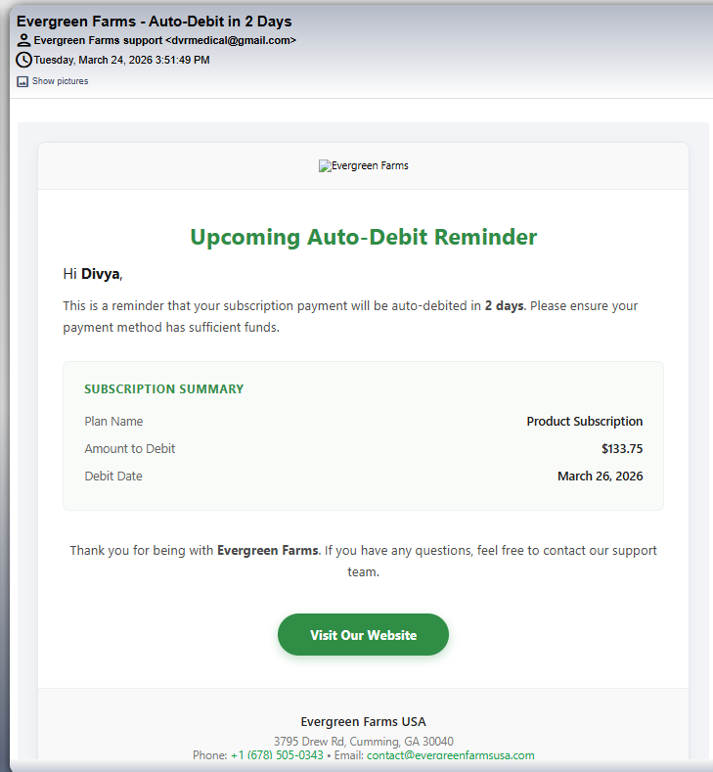The image size is (713, 772).
Task: Open the contact@evergreenfarmsusa.com email link
Action: tap(450, 755)
